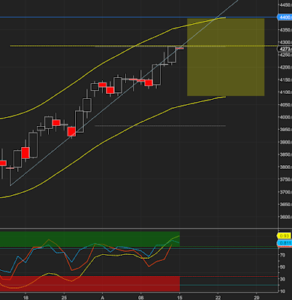Select the blue horizontal line at 4400
This screenshot has height=300, width=292.
[x=138, y=17]
